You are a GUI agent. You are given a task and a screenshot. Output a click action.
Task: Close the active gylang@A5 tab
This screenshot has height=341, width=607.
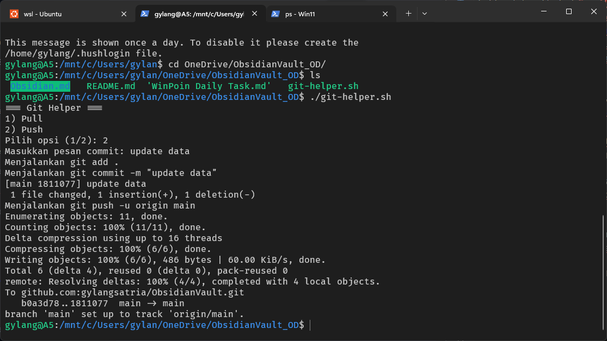pos(255,14)
